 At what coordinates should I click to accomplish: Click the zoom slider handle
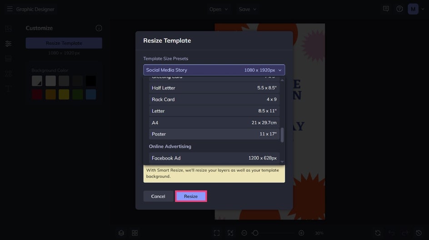pos(255,233)
